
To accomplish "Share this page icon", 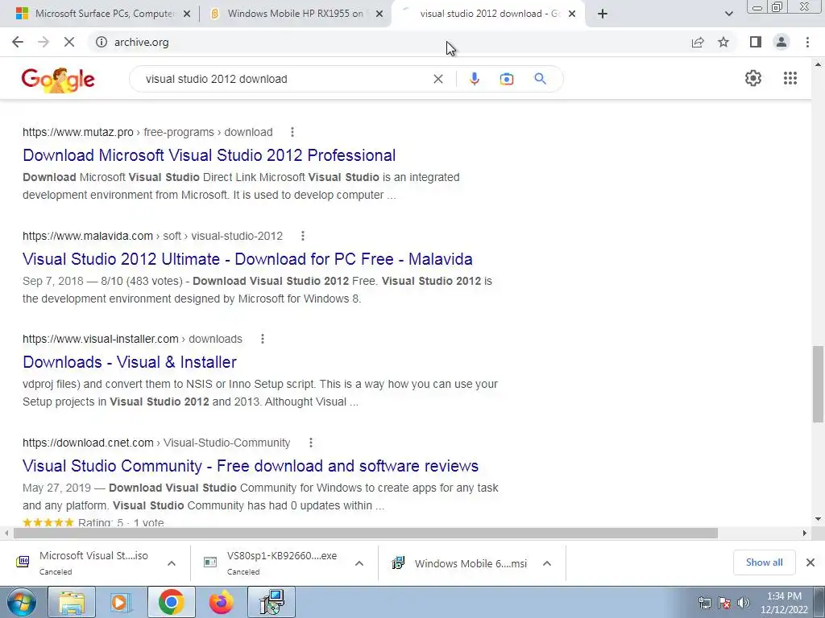I will (x=698, y=42).
